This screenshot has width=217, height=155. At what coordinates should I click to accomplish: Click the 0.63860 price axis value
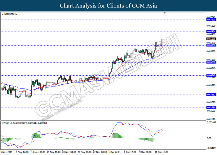(211, 85)
